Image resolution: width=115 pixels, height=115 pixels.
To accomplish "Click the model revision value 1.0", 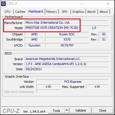I will point(94,28).
